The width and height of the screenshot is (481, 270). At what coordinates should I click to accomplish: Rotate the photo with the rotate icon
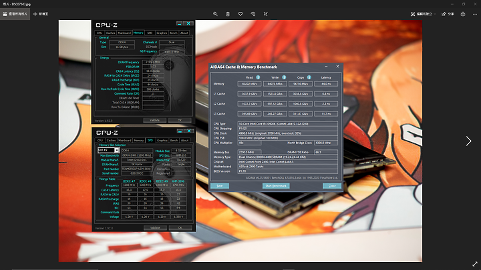(253, 14)
